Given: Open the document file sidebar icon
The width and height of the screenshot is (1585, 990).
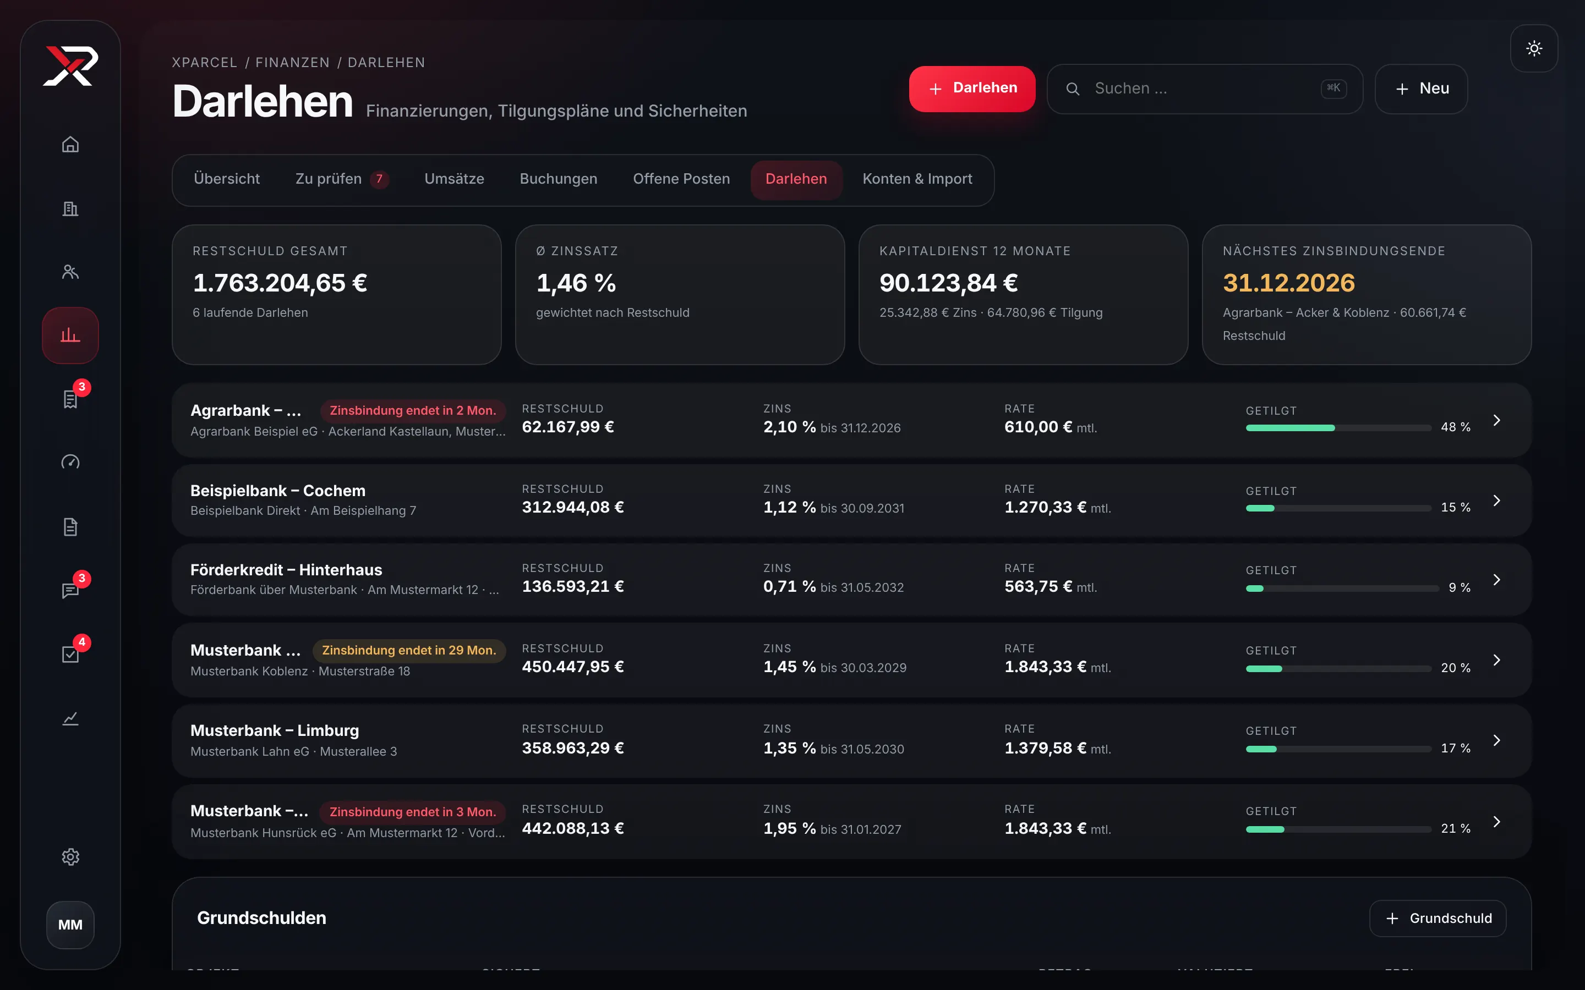Looking at the screenshot, I should [70, 526].
